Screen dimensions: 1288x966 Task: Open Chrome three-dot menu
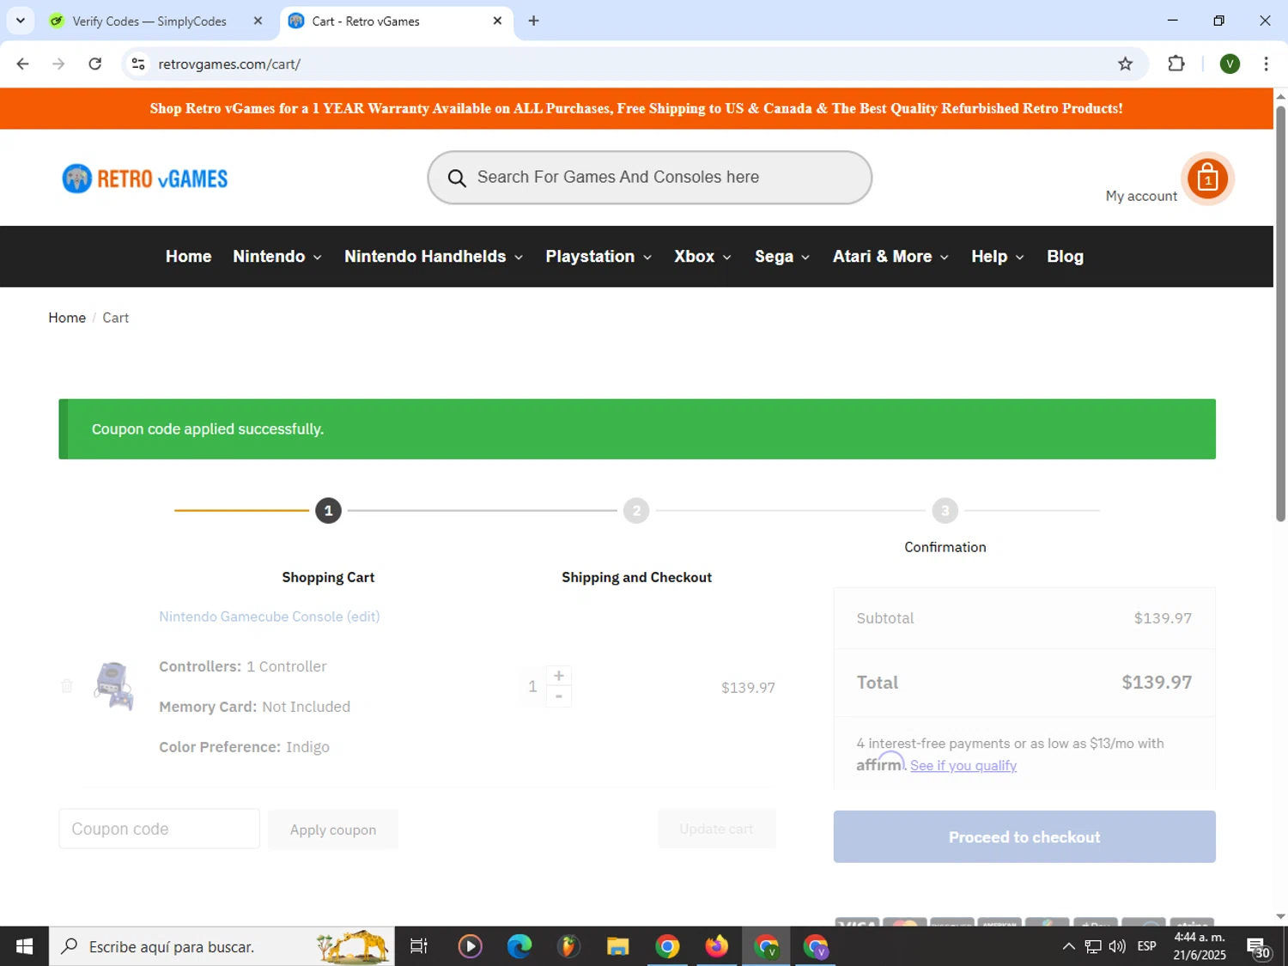(x=1266, y=64)
